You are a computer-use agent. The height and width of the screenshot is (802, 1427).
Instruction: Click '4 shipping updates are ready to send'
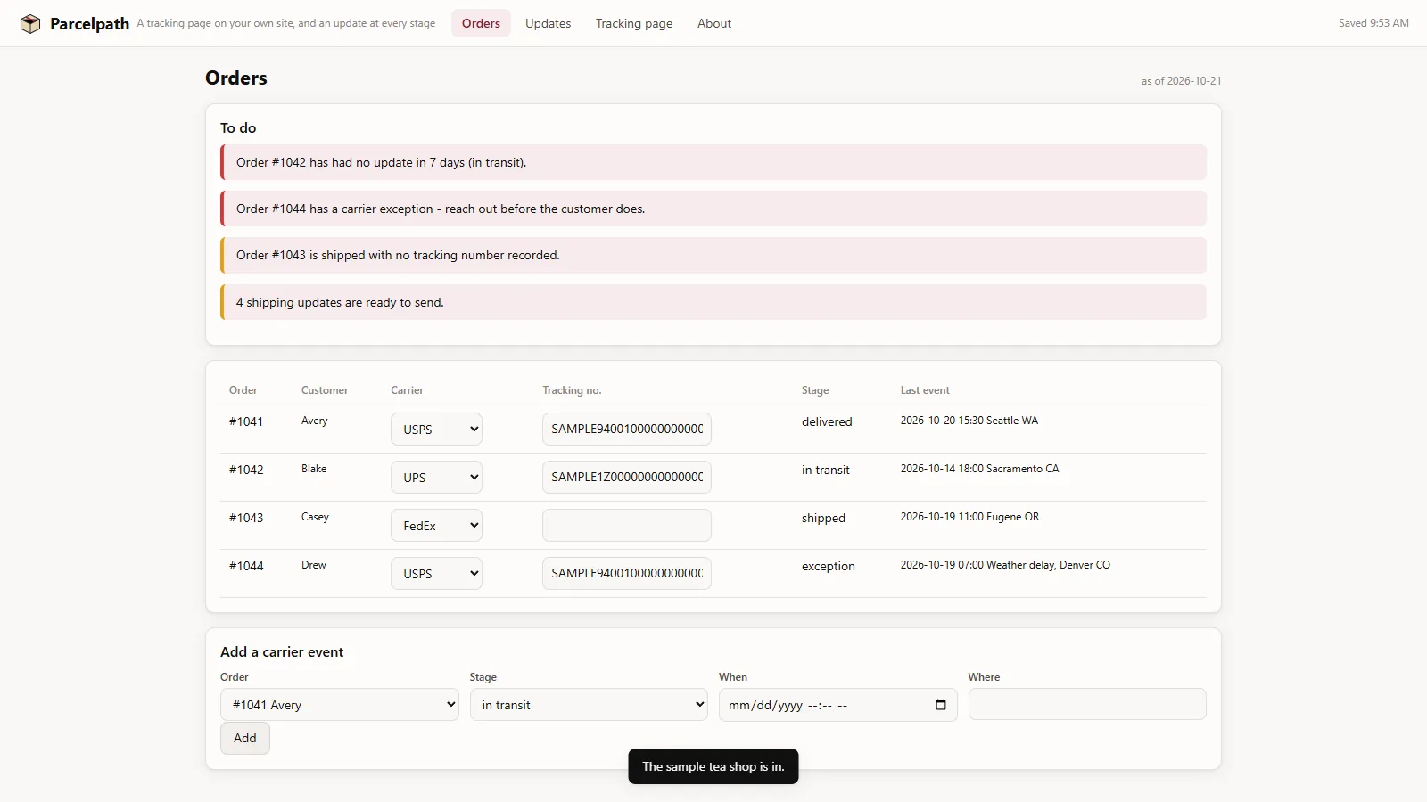tap(713, 302)
